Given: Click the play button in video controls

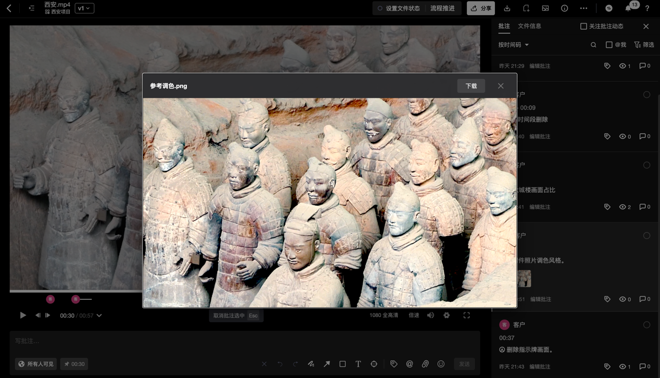Looking at the screenshot, I should pyautogui.click(x=23, y=316).
